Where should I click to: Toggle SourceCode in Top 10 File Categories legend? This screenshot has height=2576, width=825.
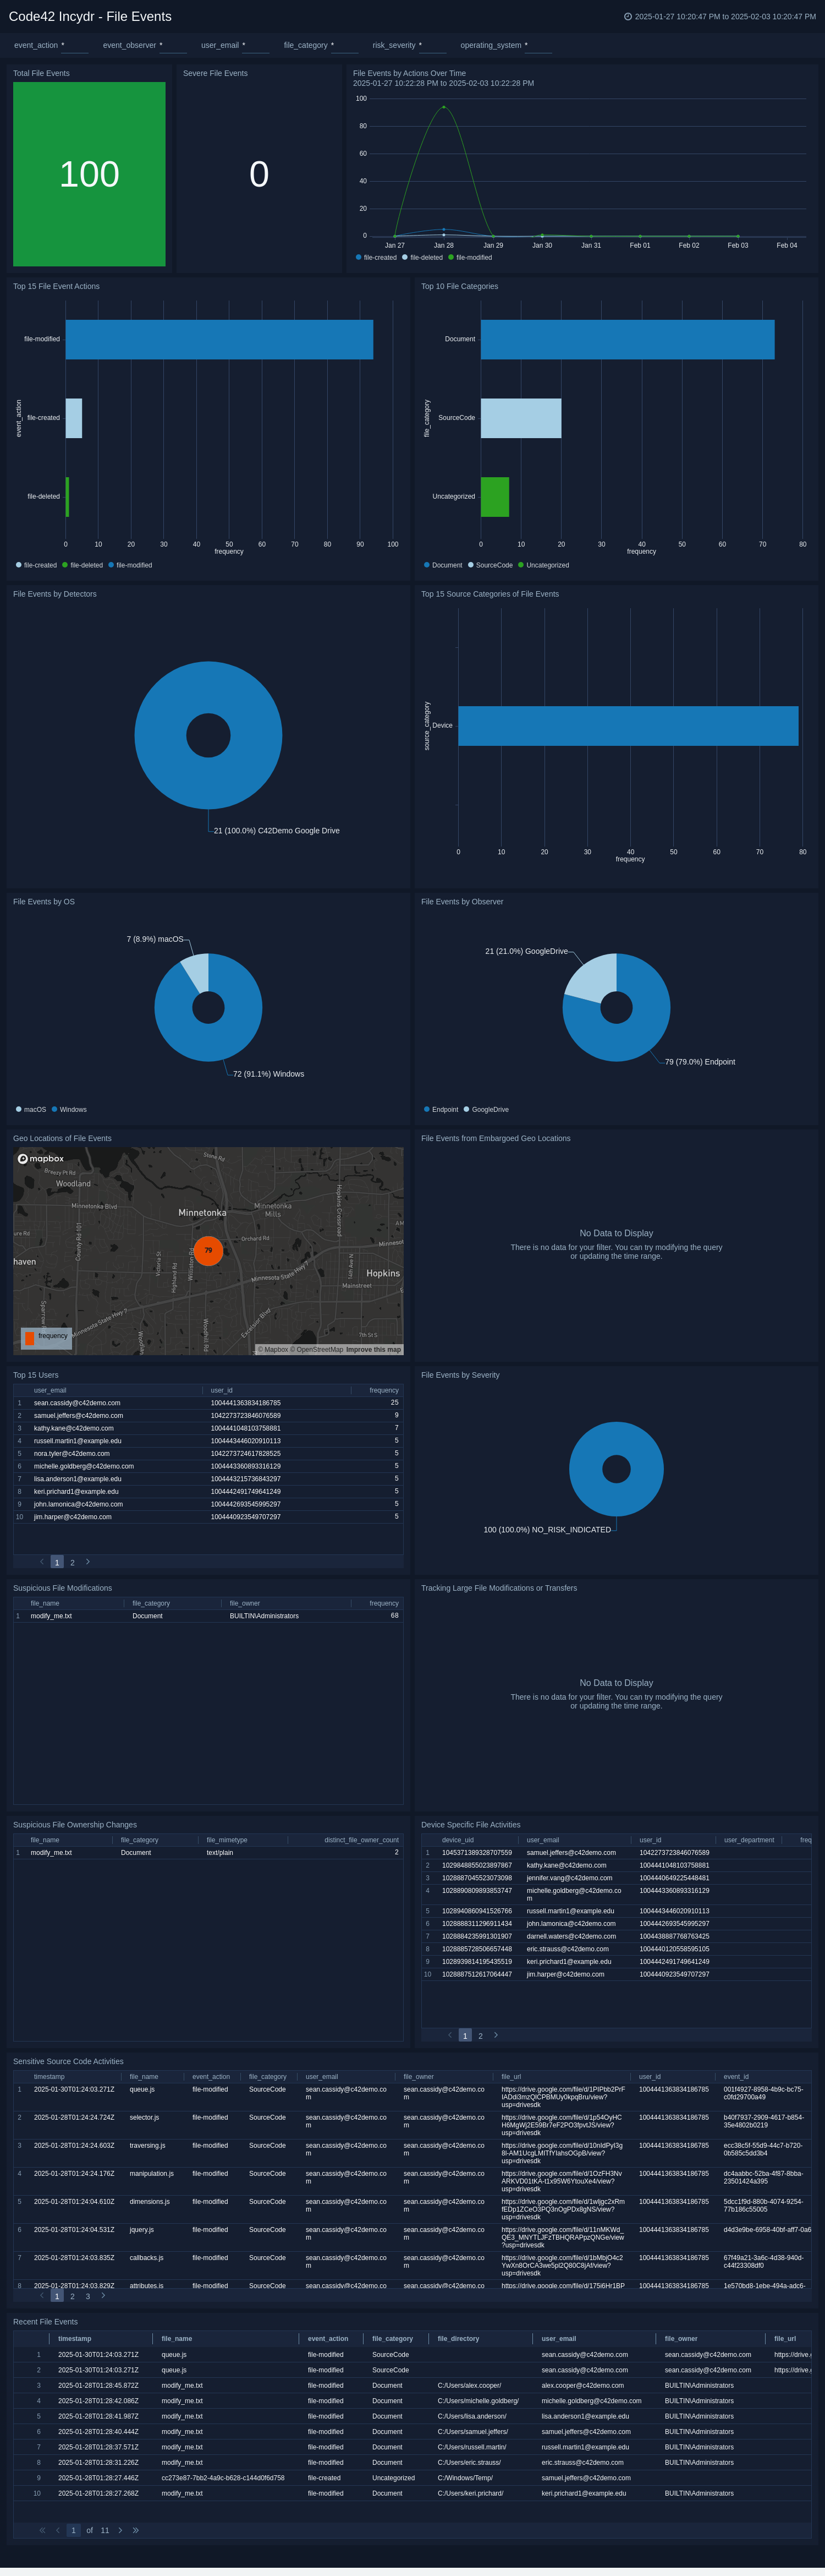coord(490,565)
